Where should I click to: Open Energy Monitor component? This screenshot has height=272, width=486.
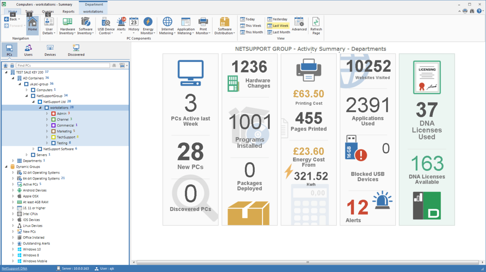148,26
